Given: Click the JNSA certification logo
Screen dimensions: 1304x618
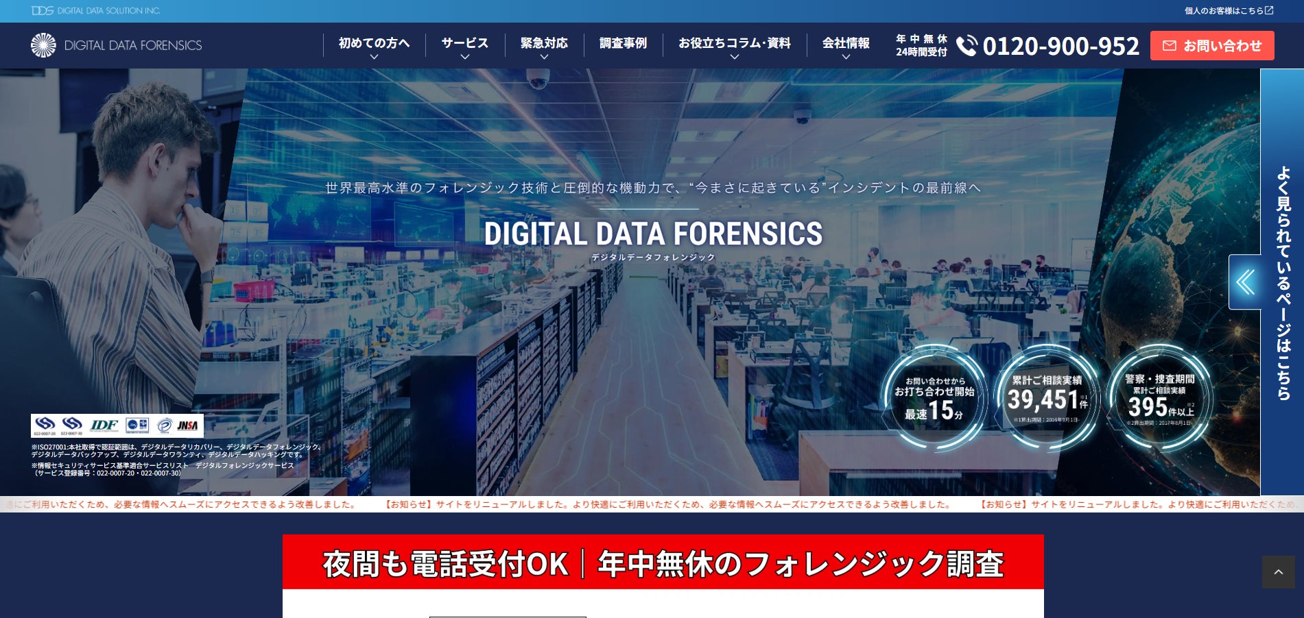Looking at the screenshot, I should click(187, 425).
